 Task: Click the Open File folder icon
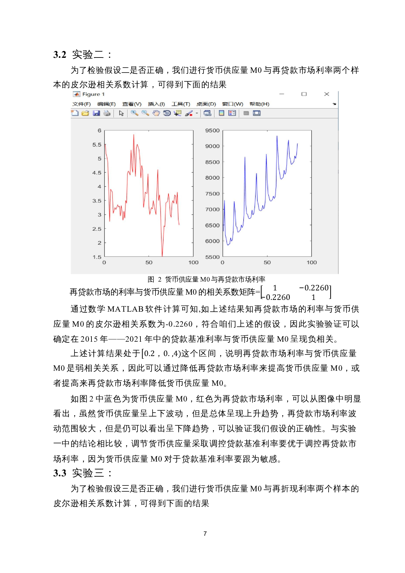pos(85,113)
